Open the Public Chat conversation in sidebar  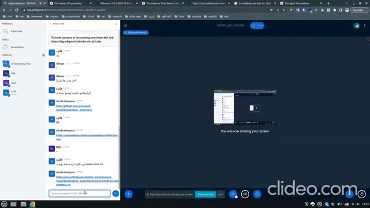23,31
